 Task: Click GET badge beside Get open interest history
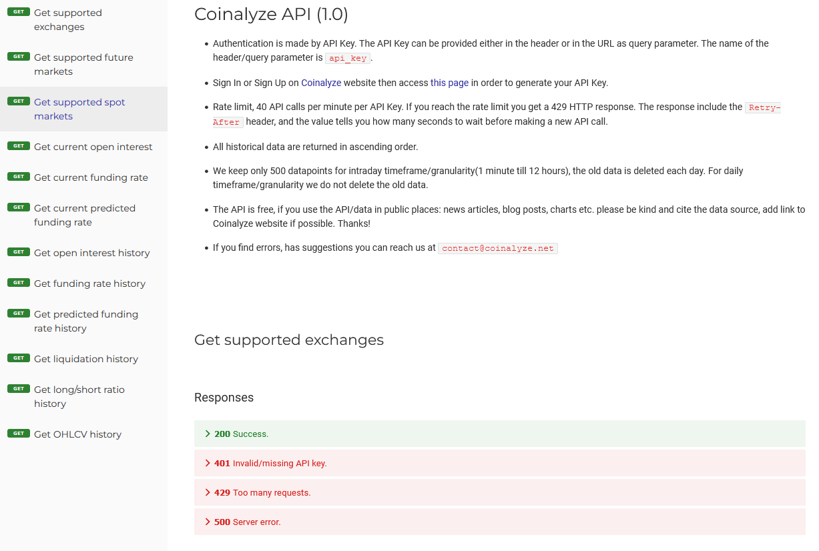[x=19, y=252]
